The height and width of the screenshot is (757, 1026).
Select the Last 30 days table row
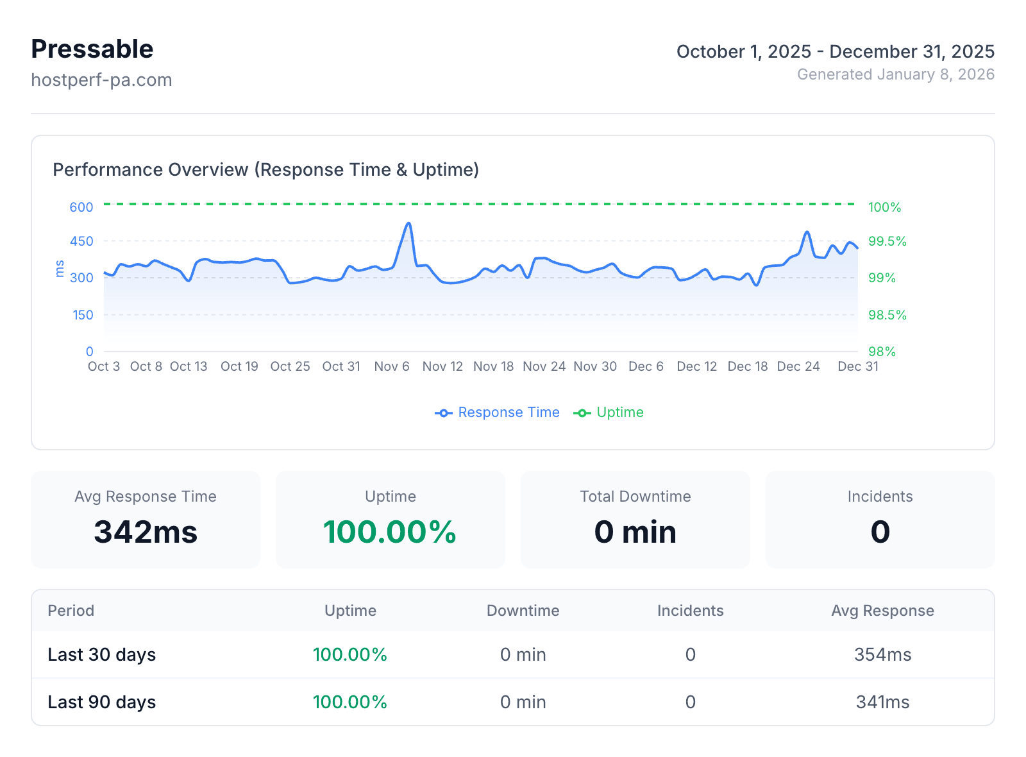(101, 654)
